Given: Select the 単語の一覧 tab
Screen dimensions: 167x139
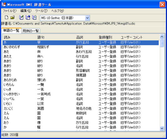Looking at the screenshot, I should click(x=11, y=30).
